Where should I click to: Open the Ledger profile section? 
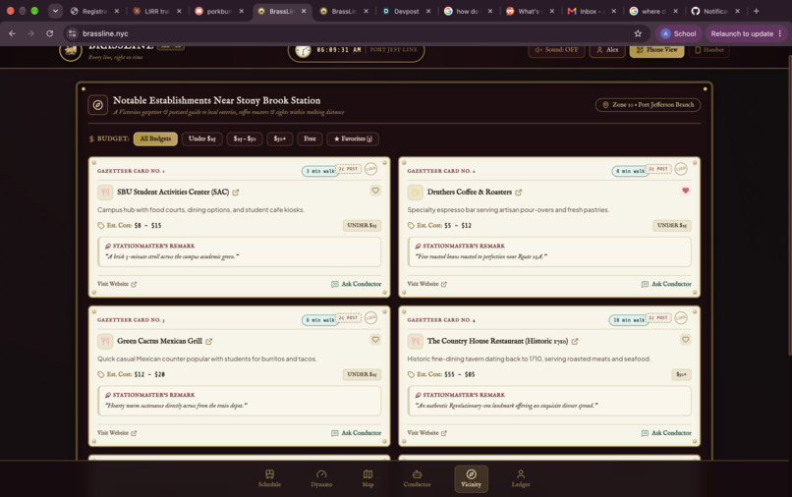point(520,478)
